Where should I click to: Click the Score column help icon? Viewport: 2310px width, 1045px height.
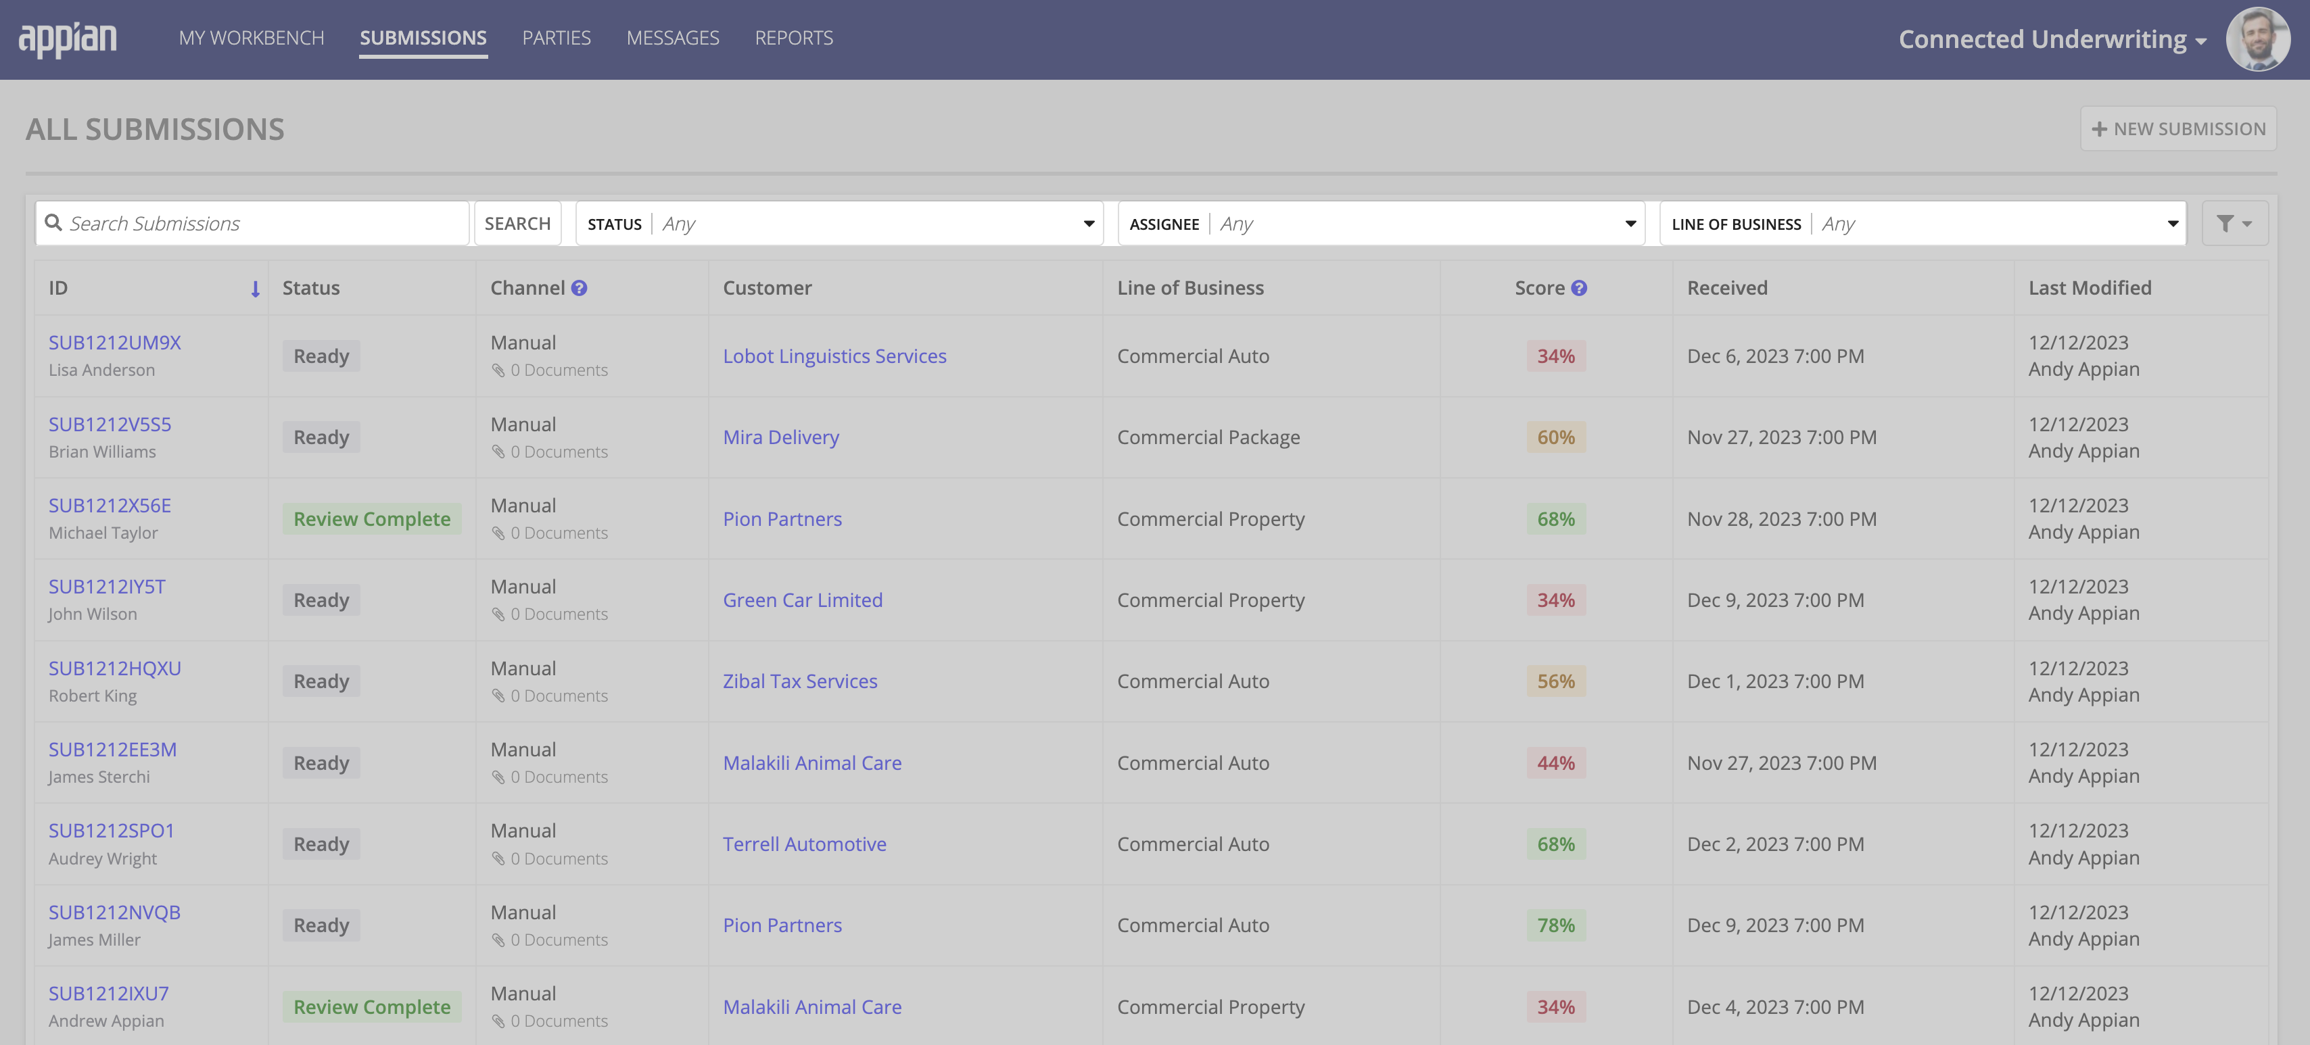coord(1578,288)
